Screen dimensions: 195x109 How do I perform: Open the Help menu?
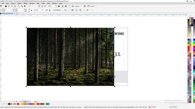click(61, 3)
